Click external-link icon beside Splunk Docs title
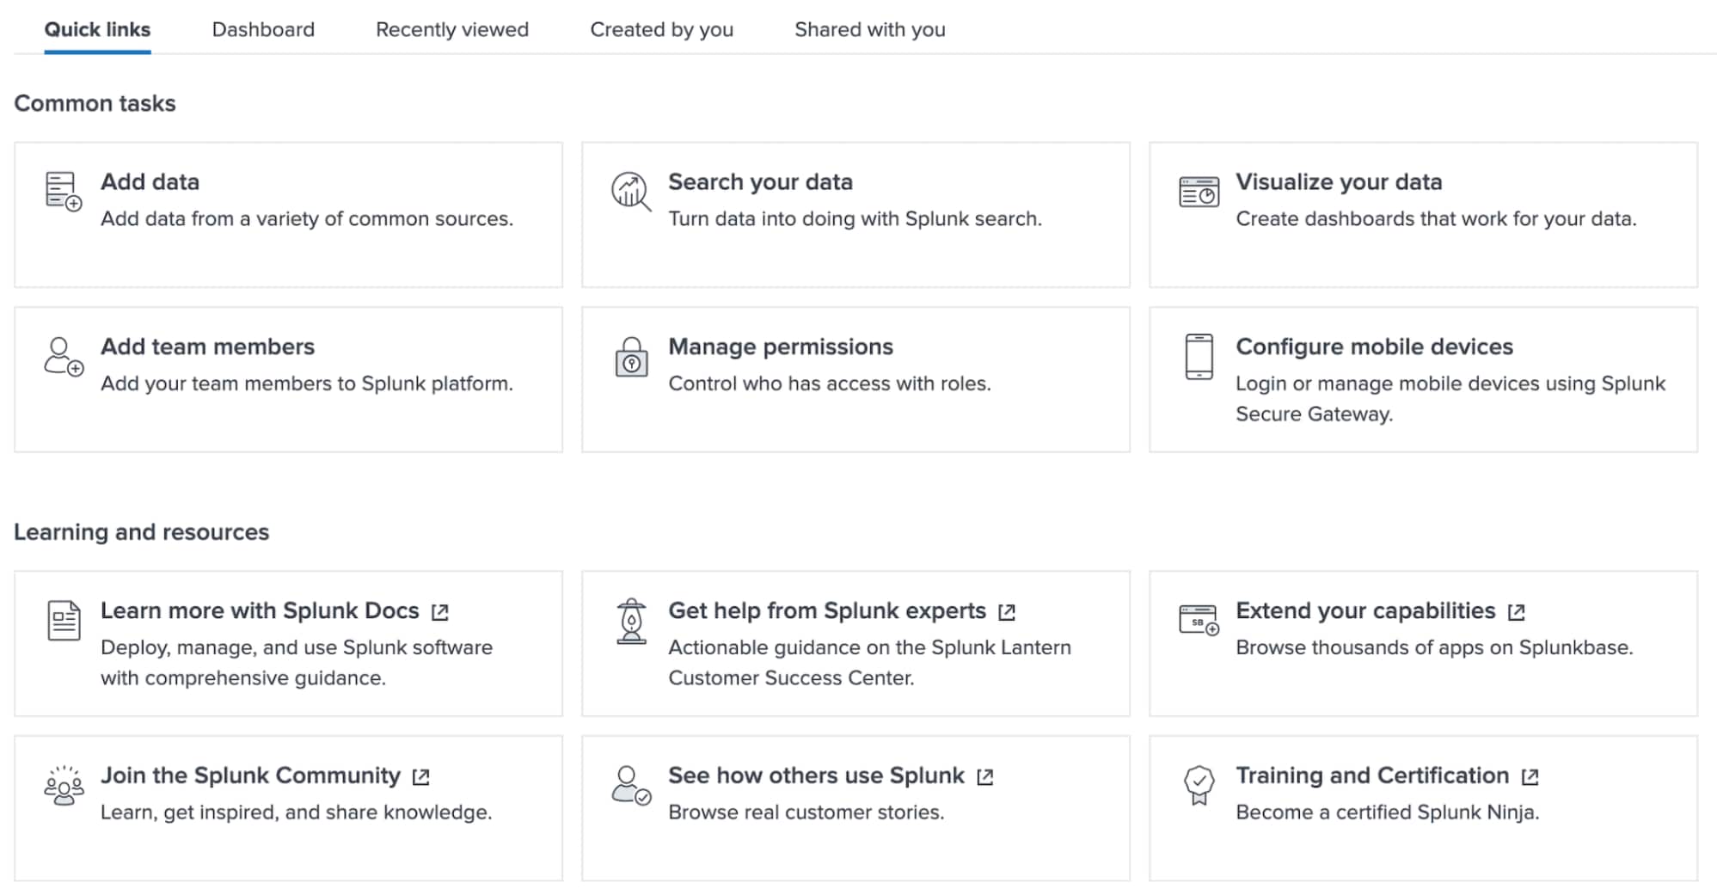Image resolution: width=1717 pixels, height=895 pixels. (440, 612)
